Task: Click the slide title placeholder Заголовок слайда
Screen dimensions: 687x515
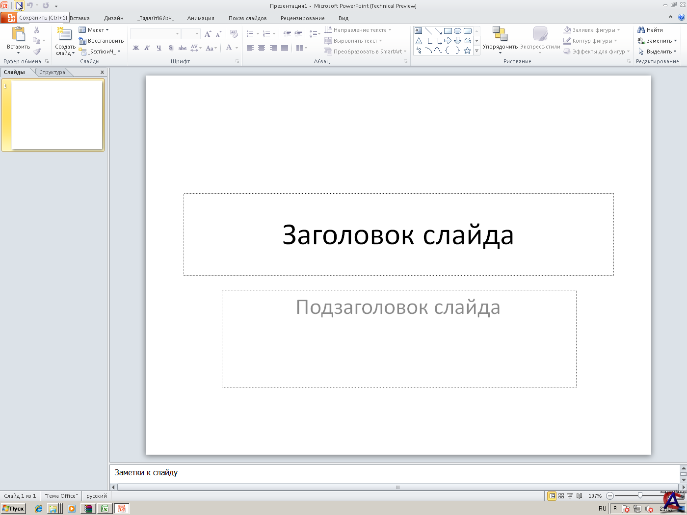Action: (x=398, y=234)
